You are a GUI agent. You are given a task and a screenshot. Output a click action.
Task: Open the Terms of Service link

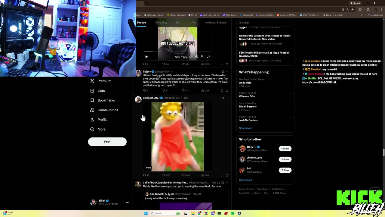point(246,189)
